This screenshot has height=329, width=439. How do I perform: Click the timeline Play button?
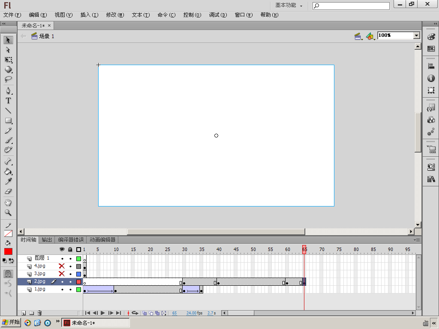click(103, 313)
